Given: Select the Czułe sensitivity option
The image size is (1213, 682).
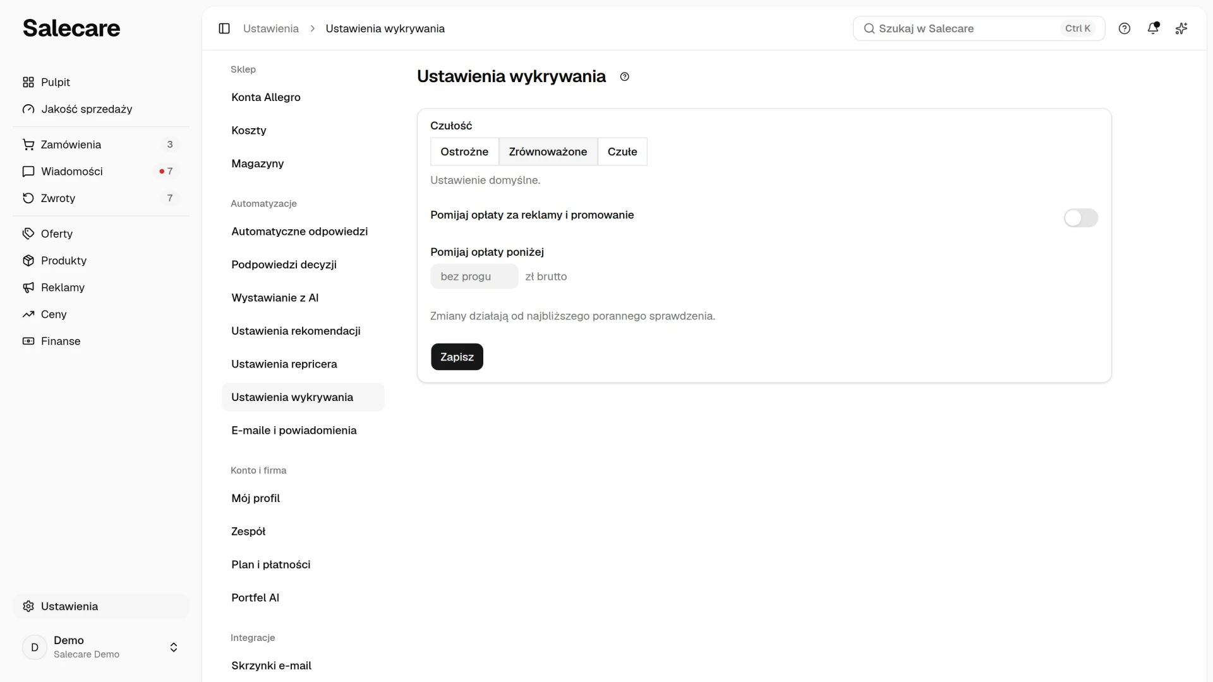Looking at the screenshot, I should pyautogui.click(x=622, y=152).
